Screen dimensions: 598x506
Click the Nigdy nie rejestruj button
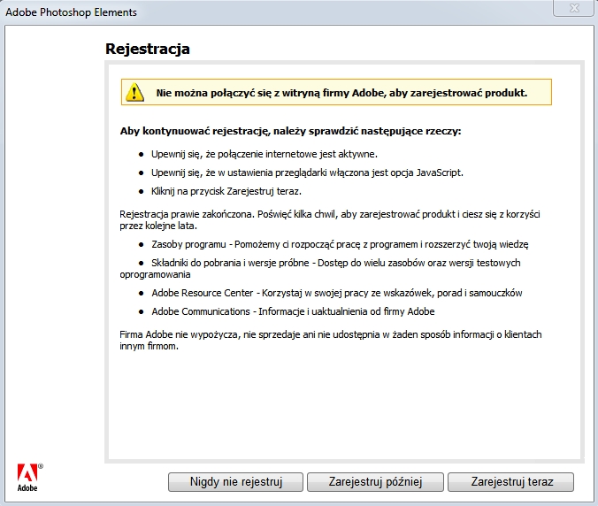pos(235,482)
